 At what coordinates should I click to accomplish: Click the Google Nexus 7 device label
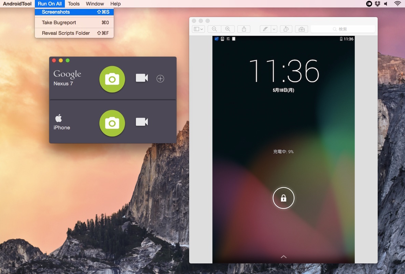tap(67, 78)
